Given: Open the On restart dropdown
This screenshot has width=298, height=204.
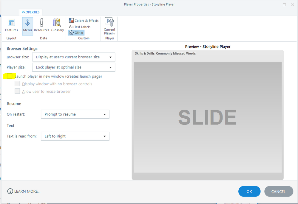Looking at the screenshot, I should 75,114.
